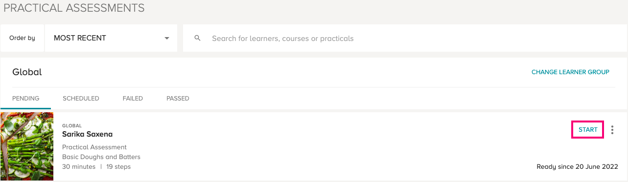The image size is (628, 182).
Task: Expand the Order by dropdown arrow
Action: [x=167, y=38]
